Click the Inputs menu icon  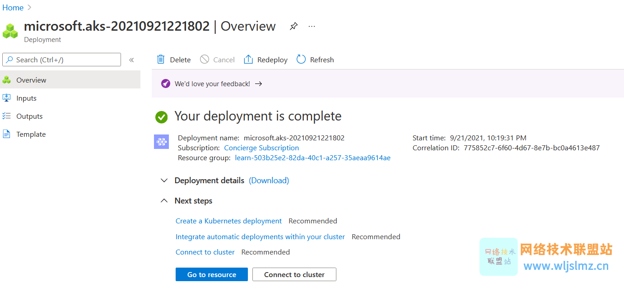[6, 98]
